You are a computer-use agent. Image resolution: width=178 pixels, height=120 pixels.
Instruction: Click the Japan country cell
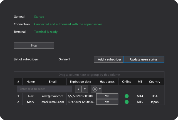tap(155, 102)
